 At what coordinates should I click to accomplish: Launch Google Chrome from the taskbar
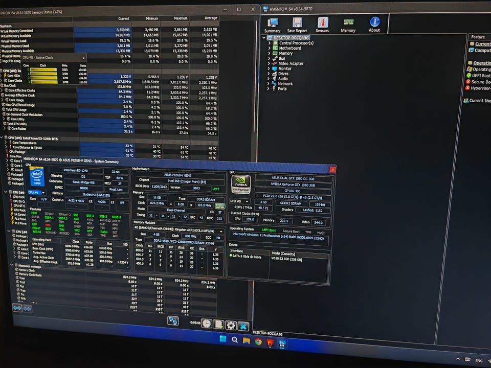258,342
